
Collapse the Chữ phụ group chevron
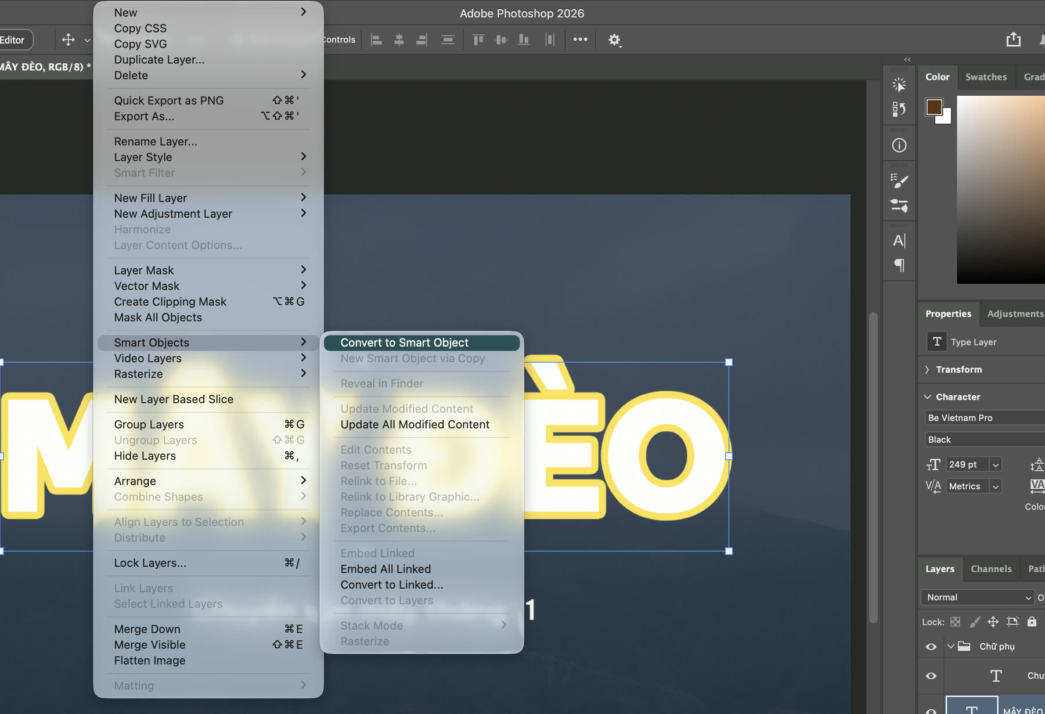[x=950, y=647]
